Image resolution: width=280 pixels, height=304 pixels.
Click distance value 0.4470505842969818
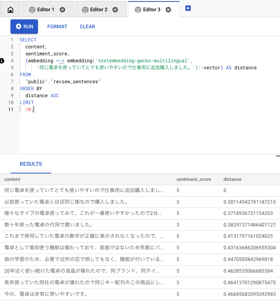(248, 259)
